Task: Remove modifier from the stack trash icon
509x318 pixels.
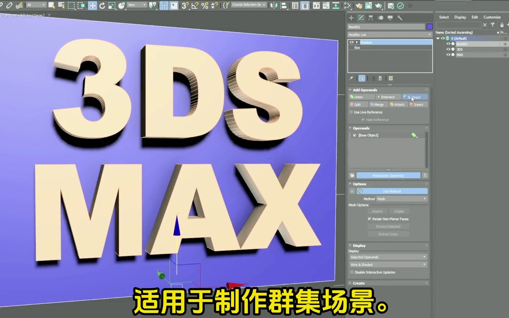Action: (x=380, y=78)
